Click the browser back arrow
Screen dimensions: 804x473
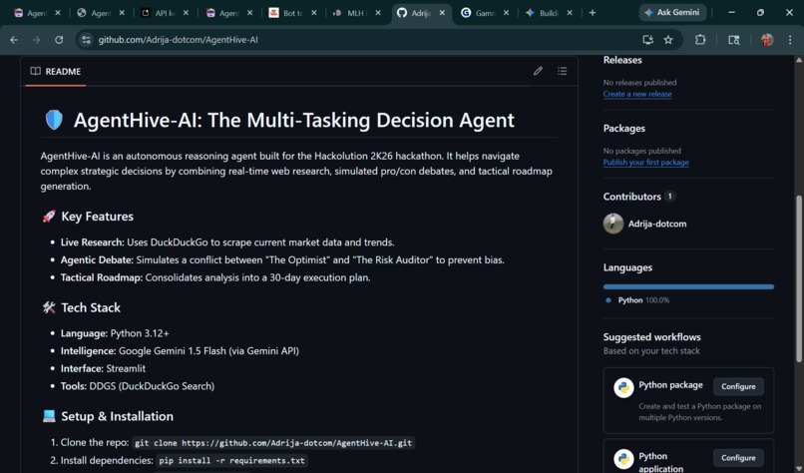coord(14,40)
